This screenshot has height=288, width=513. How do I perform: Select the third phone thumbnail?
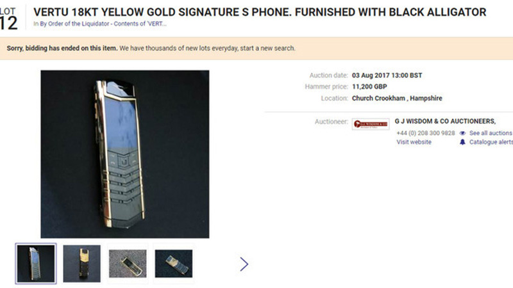click(128, 263)
